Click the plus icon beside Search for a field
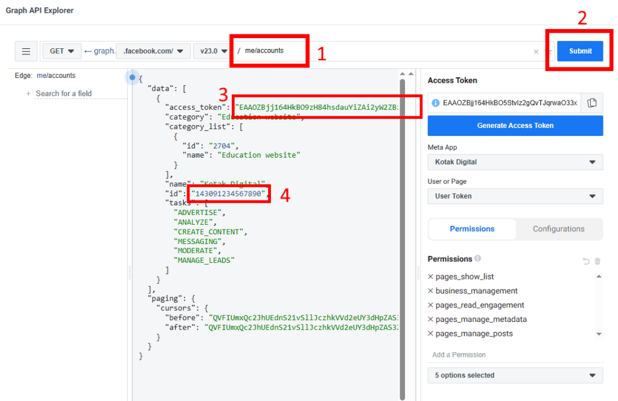 [x=28, y=94]
